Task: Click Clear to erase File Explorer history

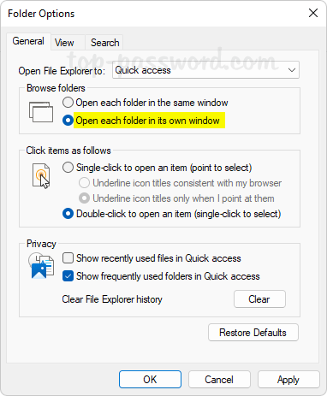Action: (x=259, y=299)
